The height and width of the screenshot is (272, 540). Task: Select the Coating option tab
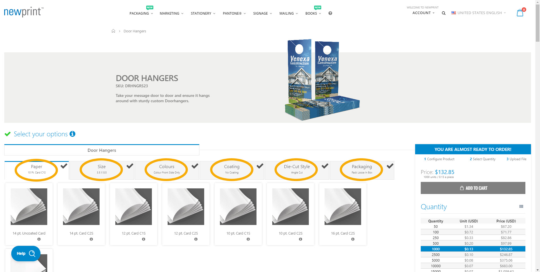coord(232,170)
